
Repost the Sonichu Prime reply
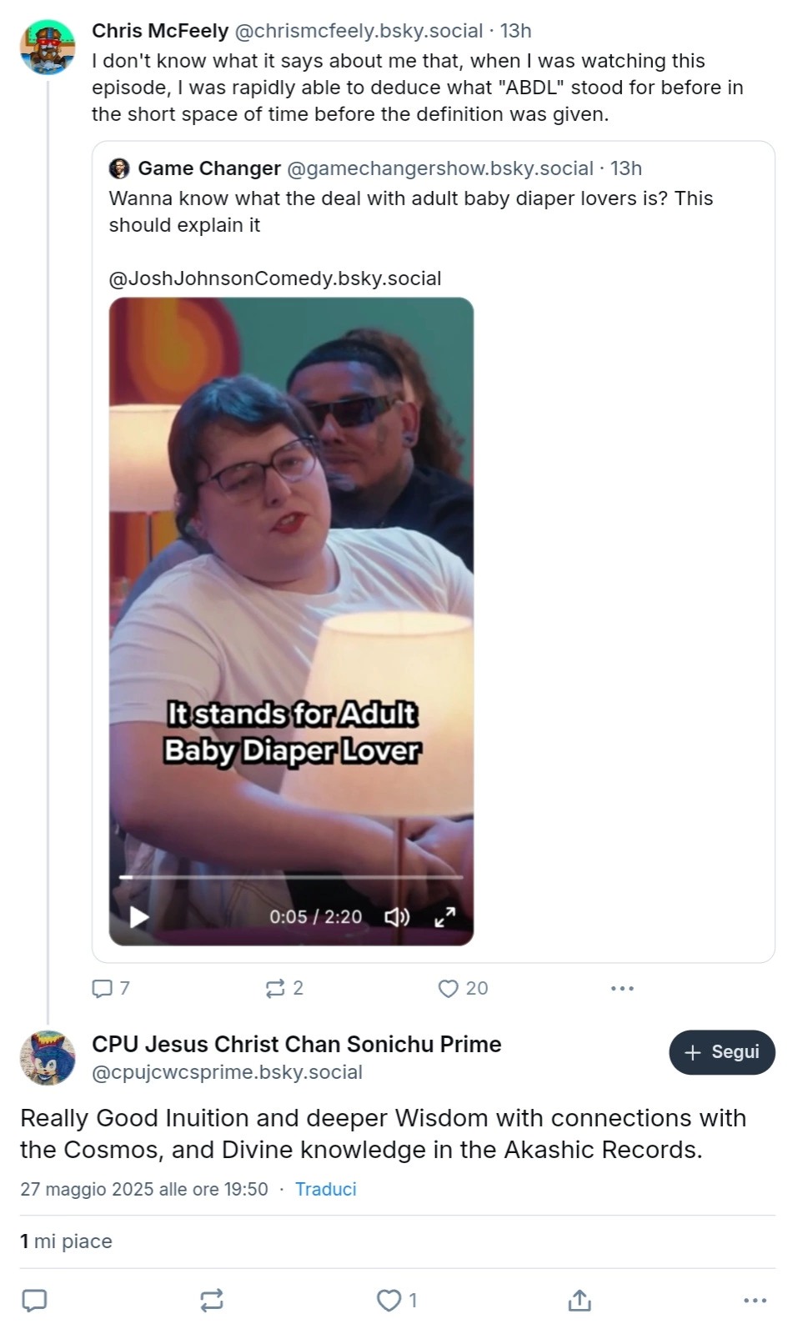click(212, 1301)
